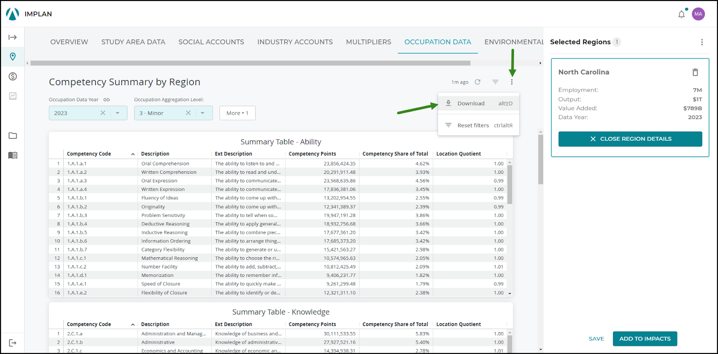The image size is (718, 354).
Task: Choose Download from the menu
Action: (x=478, y=104)
